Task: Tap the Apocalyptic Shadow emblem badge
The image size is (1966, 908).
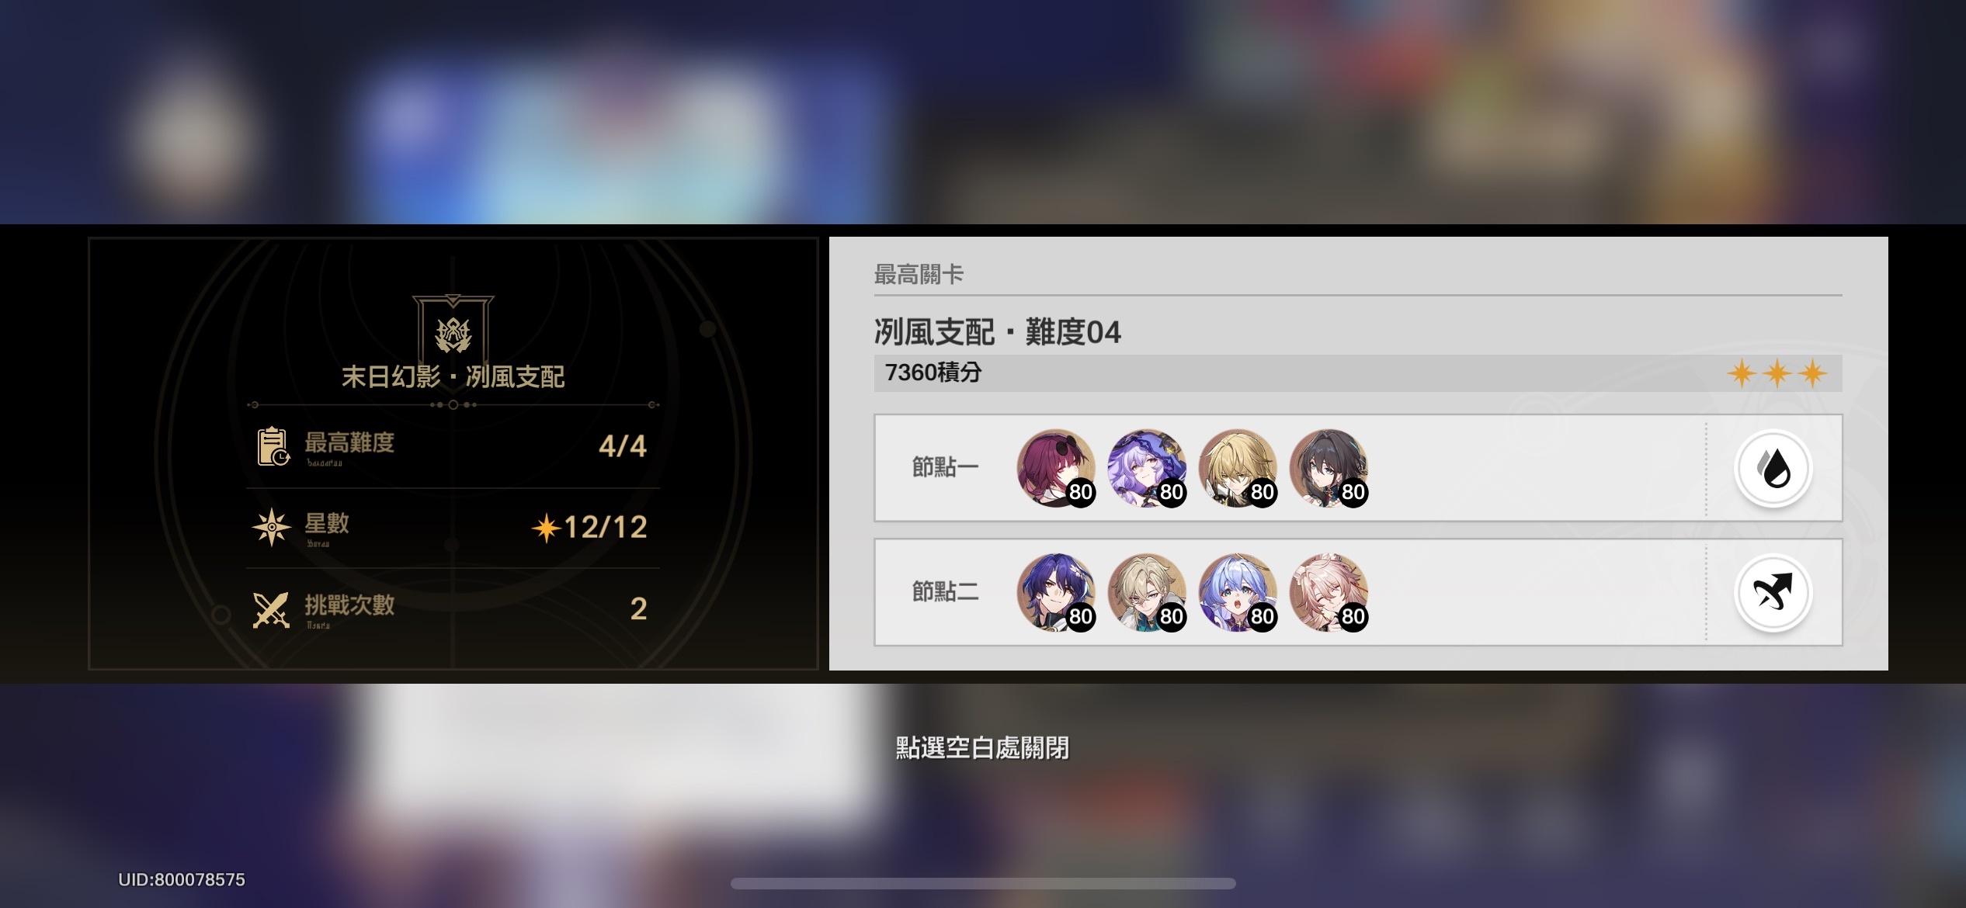Action: click(453, 328)
